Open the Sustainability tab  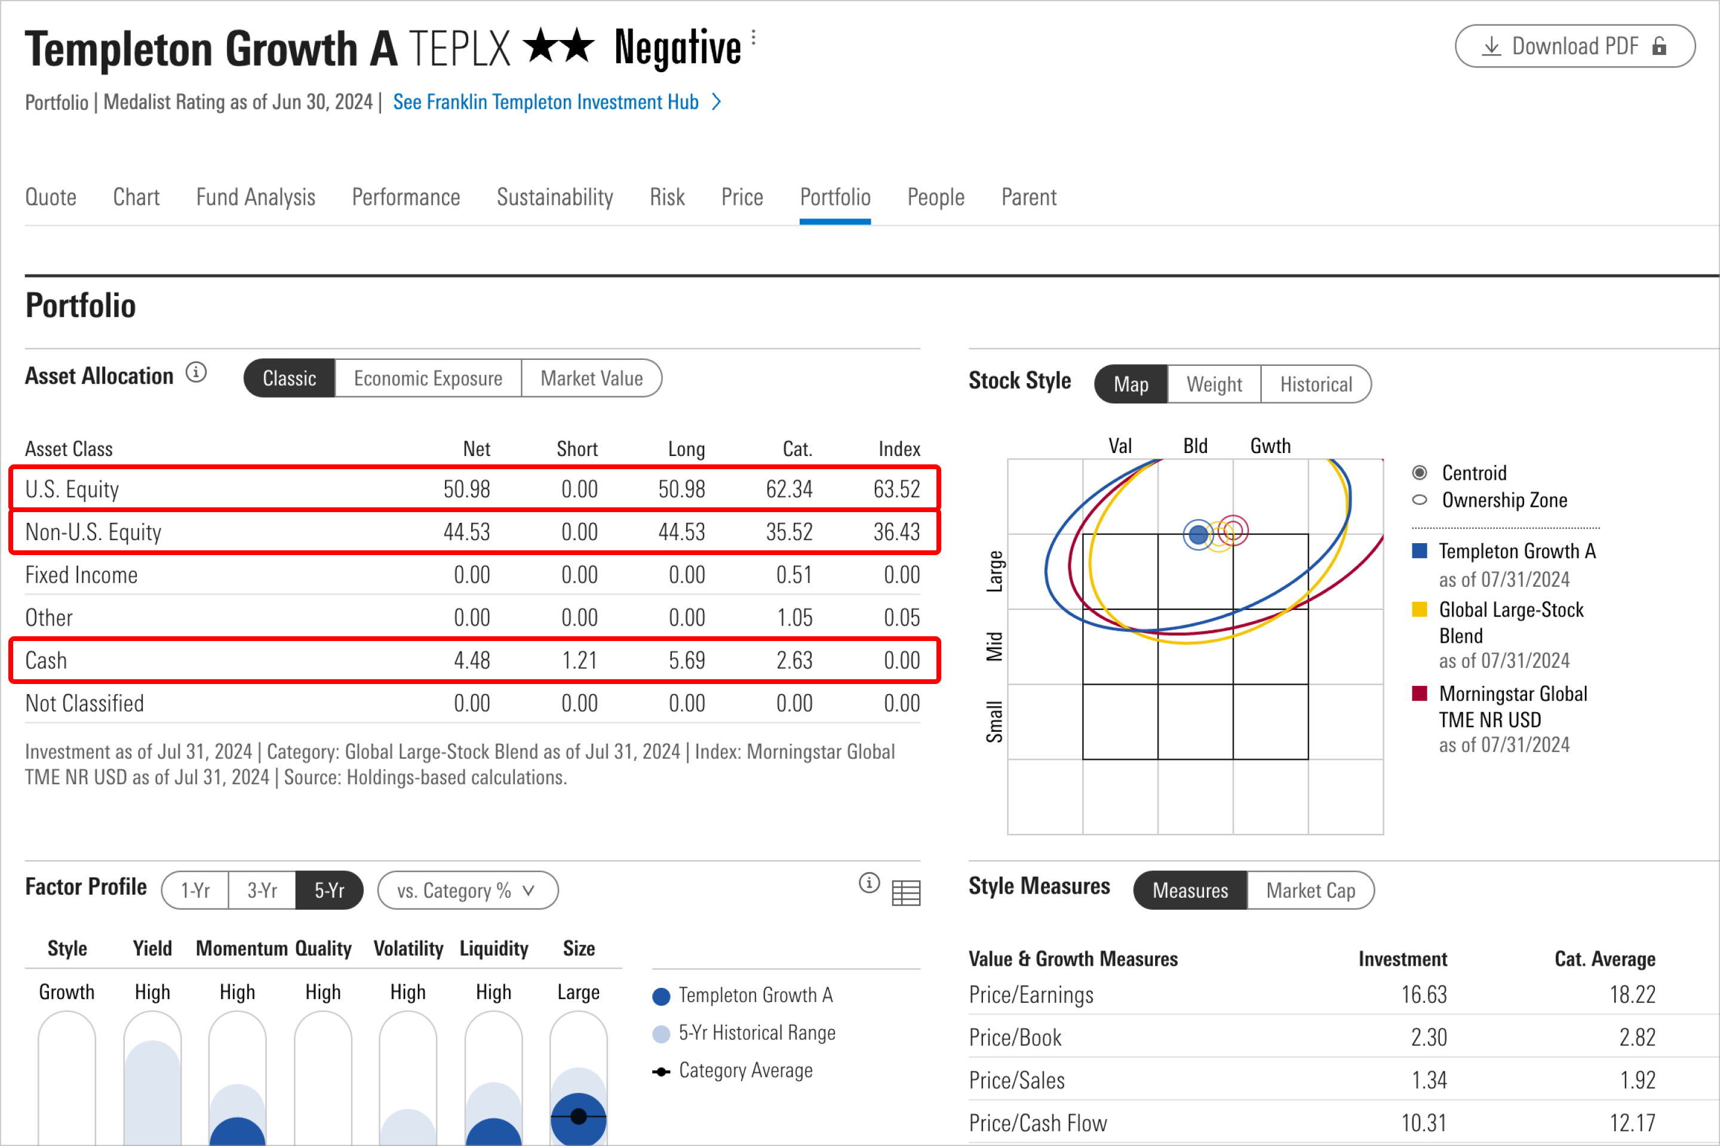(555, 198)
